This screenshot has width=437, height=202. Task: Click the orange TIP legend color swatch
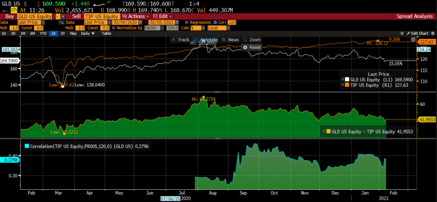(x=347, y=85)
